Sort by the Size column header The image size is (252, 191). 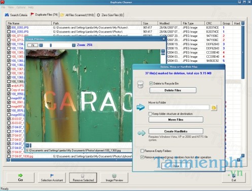[x=150, y=23]
